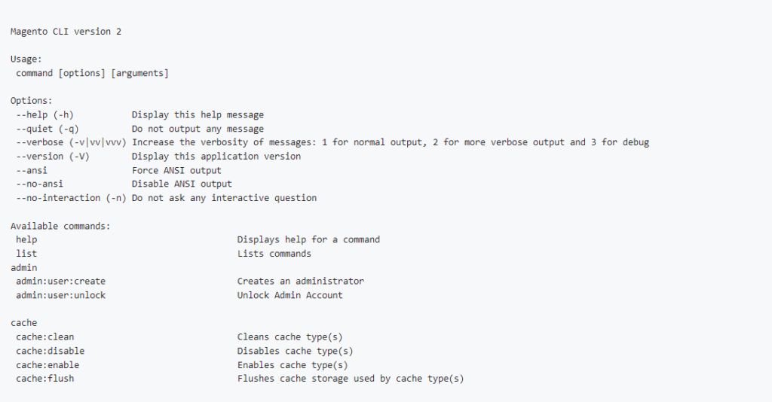Select the admin:user:unlock command

(x=60, y=295)
